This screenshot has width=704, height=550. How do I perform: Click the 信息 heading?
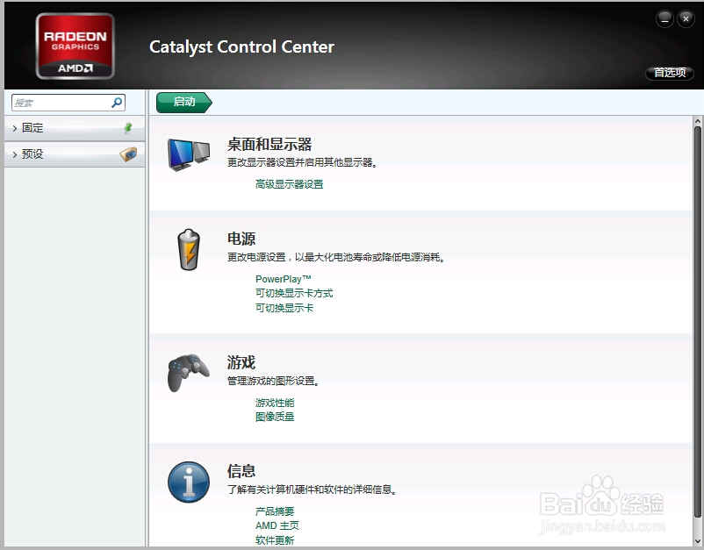(241, 471)
